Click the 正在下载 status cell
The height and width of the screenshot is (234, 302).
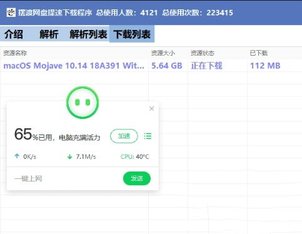click(206, 66)
